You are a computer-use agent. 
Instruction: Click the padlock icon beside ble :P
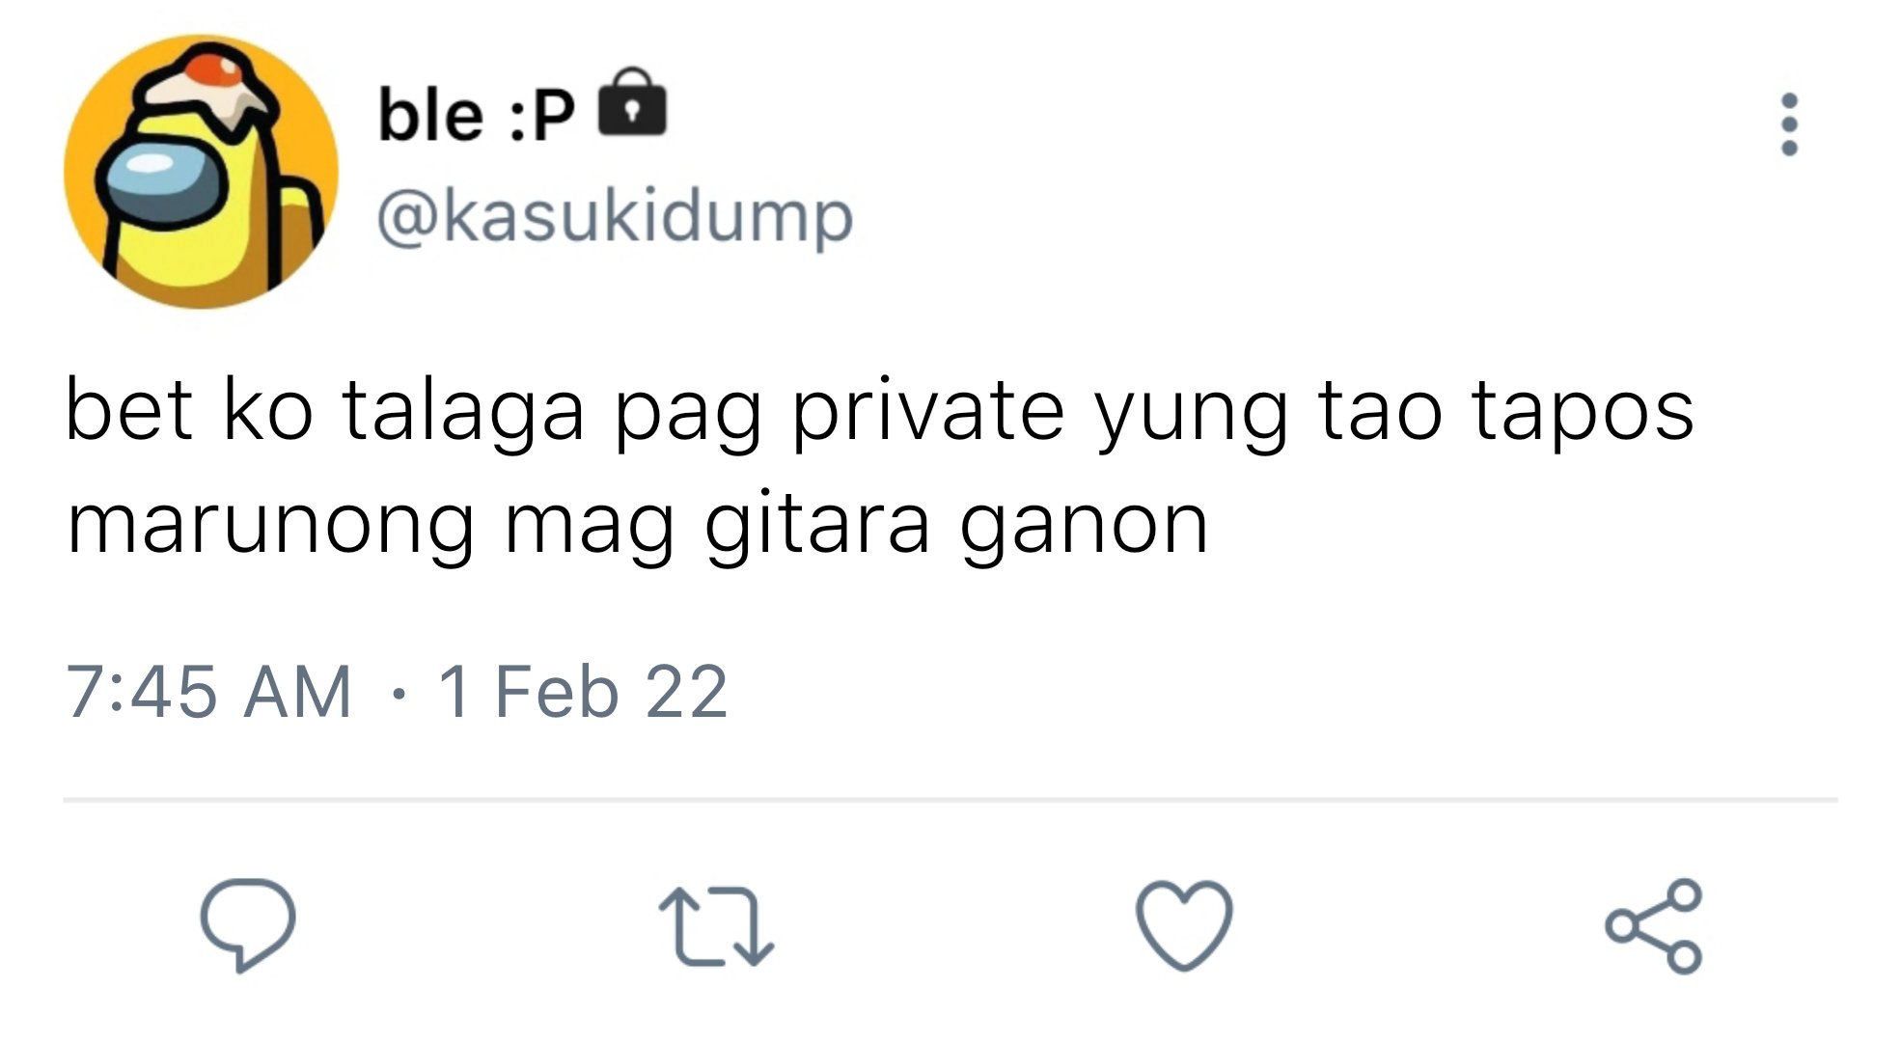[x=632, y=102]
